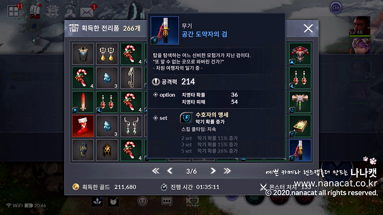This screenshot has height=215, width=383.
Task: Select the red armor item in right column
Action: point(300,54)
